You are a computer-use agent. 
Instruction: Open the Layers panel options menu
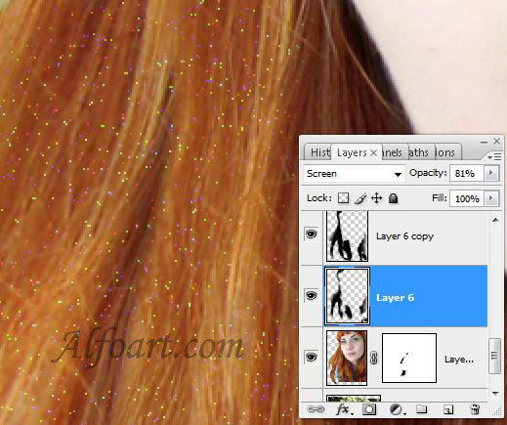point(495,157)
